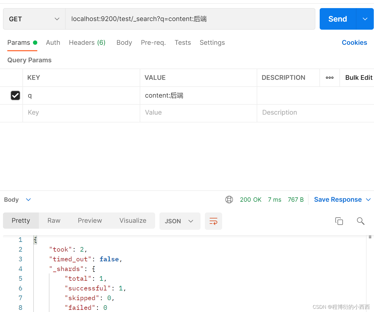Click the globe network icon
This screenshot has width=374, height=312.
click(229, 200)
